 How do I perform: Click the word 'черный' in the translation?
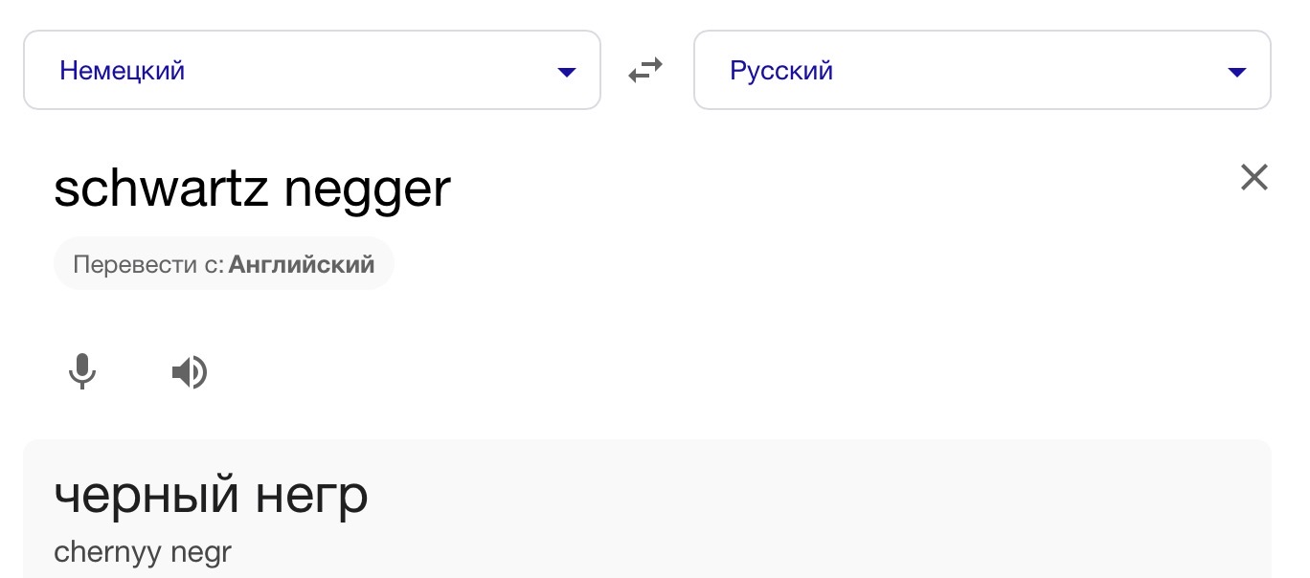[146, 496]
